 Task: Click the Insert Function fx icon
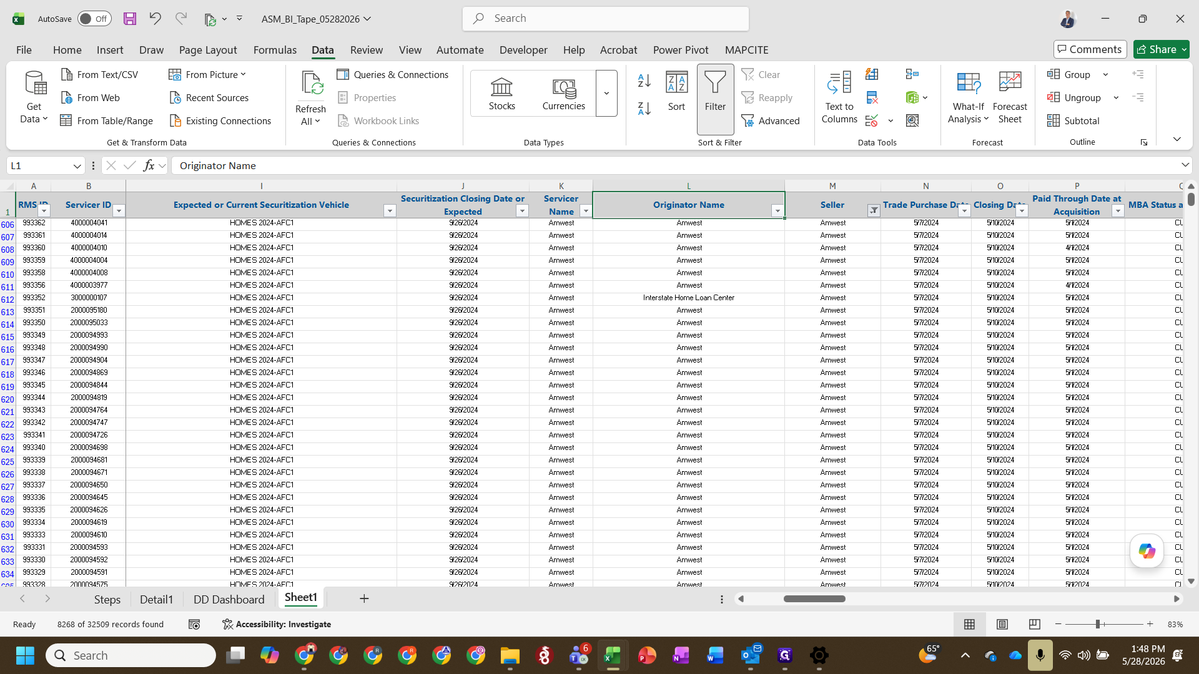(x=149, y=165)
